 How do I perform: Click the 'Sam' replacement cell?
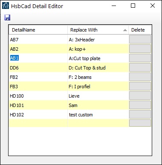(98, 105)
